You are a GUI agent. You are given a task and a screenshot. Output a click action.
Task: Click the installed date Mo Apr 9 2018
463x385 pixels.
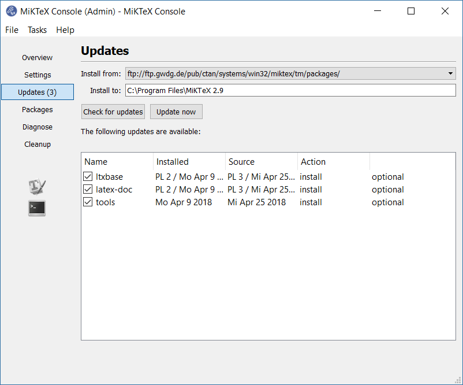[184, 202]
